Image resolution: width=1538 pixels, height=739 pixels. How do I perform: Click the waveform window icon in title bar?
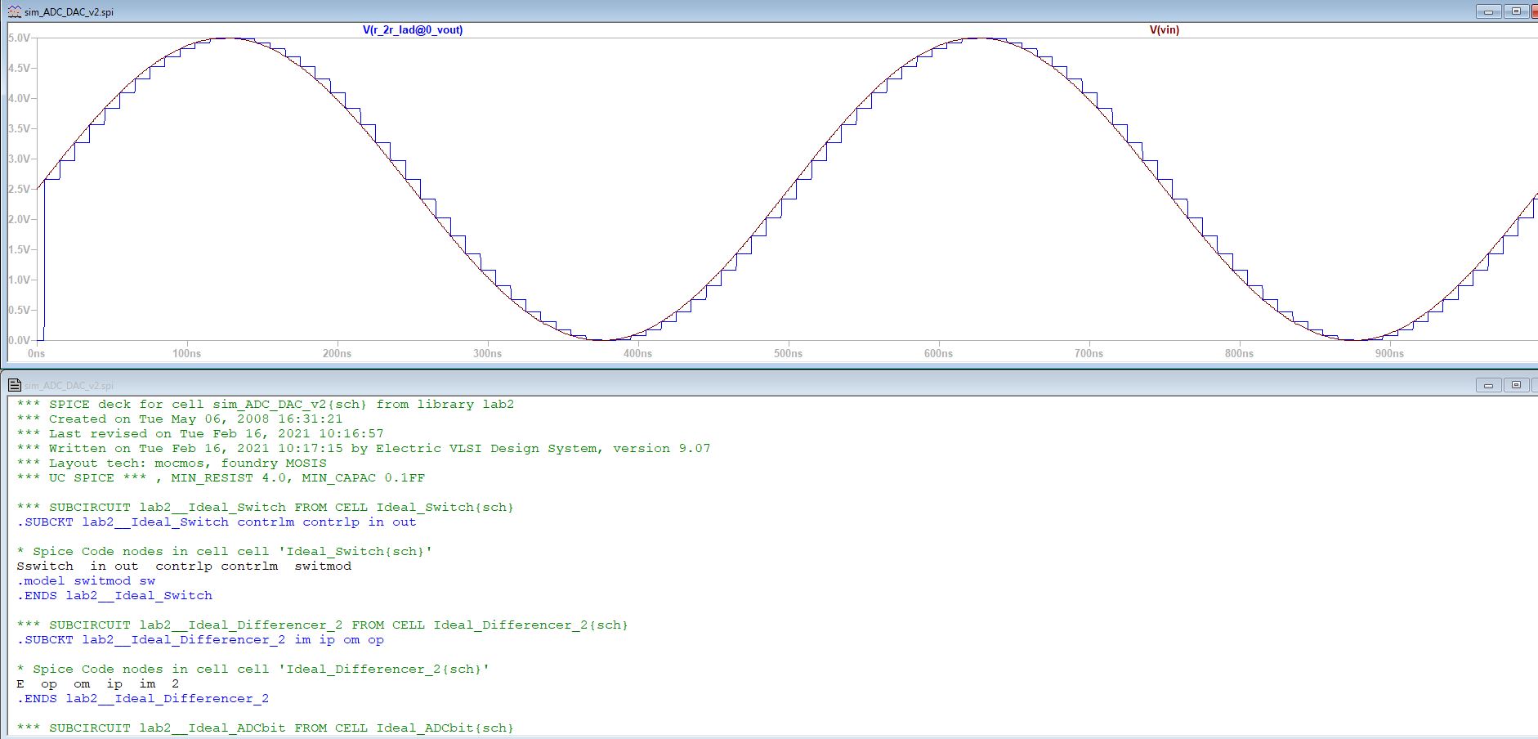pyautogui.click(x=14, y=11)
